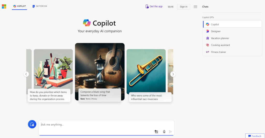The width and height of the screenshot is (265, 138).
Task: Click the microphone icon
Action: 164,132
